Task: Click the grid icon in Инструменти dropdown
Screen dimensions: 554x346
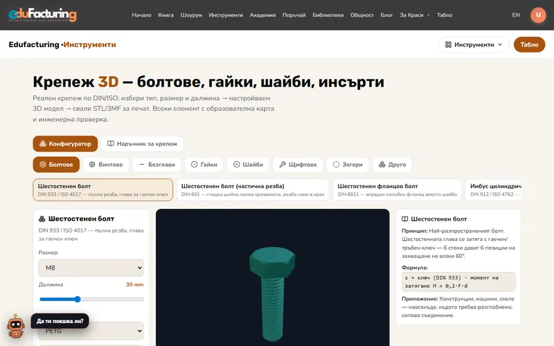Action: click(448, 45)
